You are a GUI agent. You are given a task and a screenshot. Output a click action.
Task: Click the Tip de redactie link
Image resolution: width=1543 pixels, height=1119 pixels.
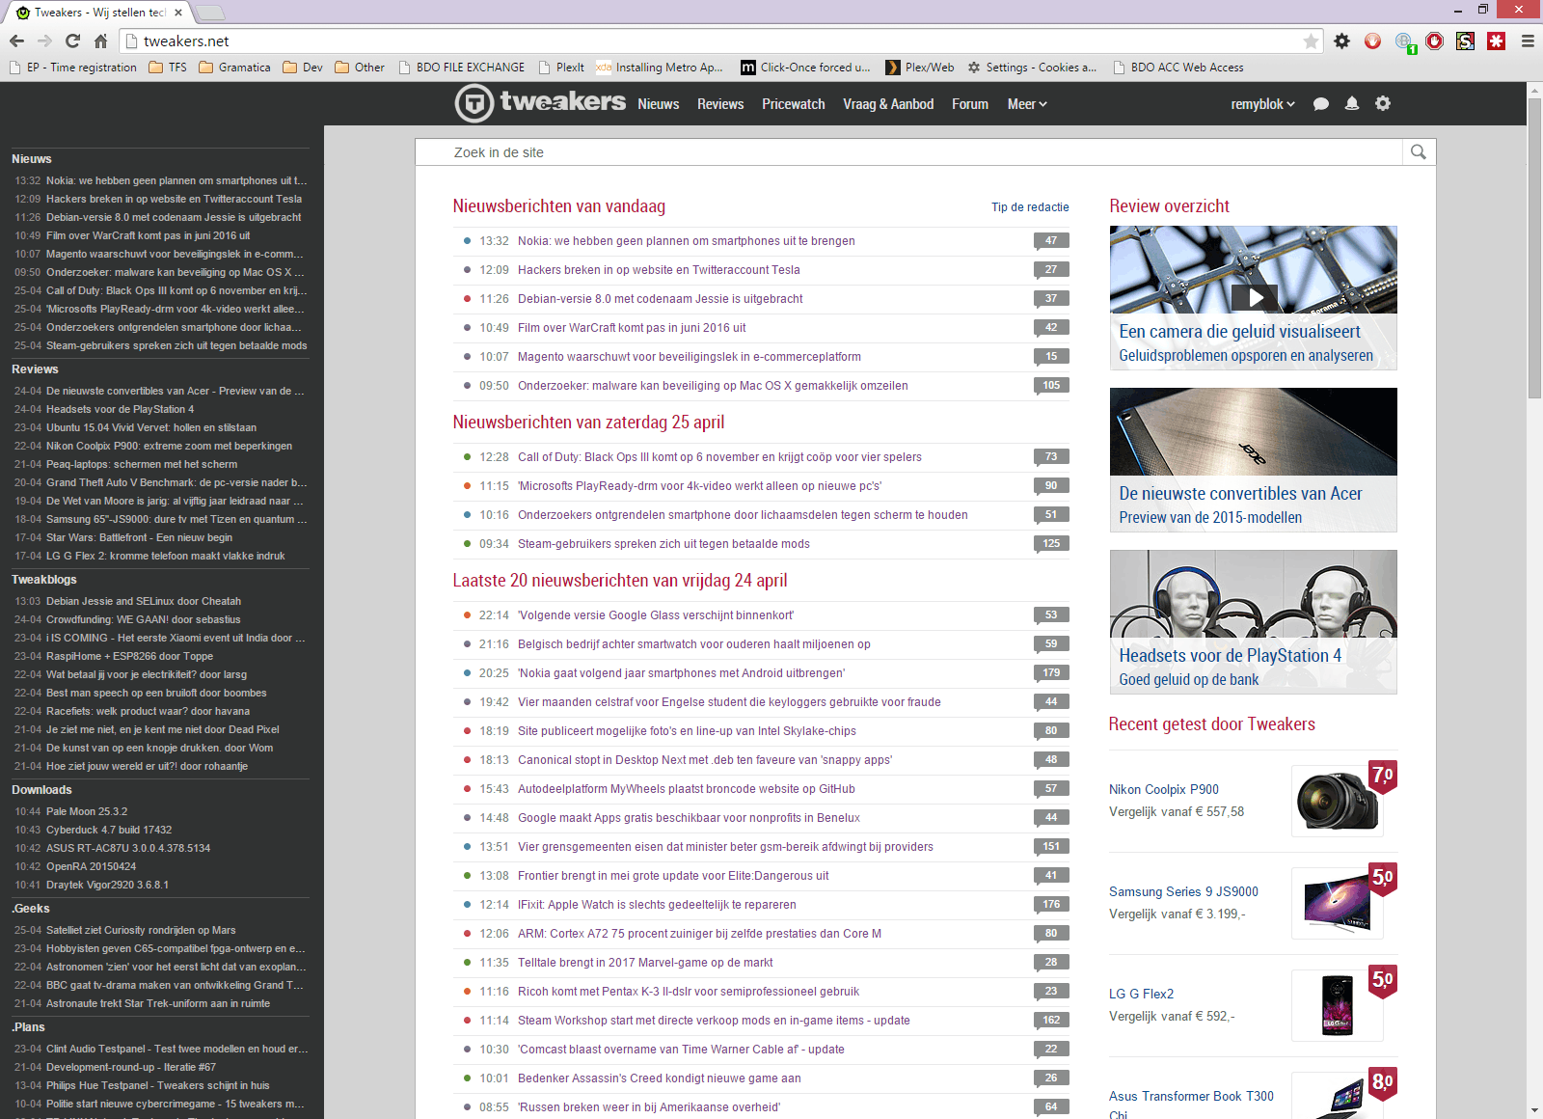click(x=1030, y=207)
